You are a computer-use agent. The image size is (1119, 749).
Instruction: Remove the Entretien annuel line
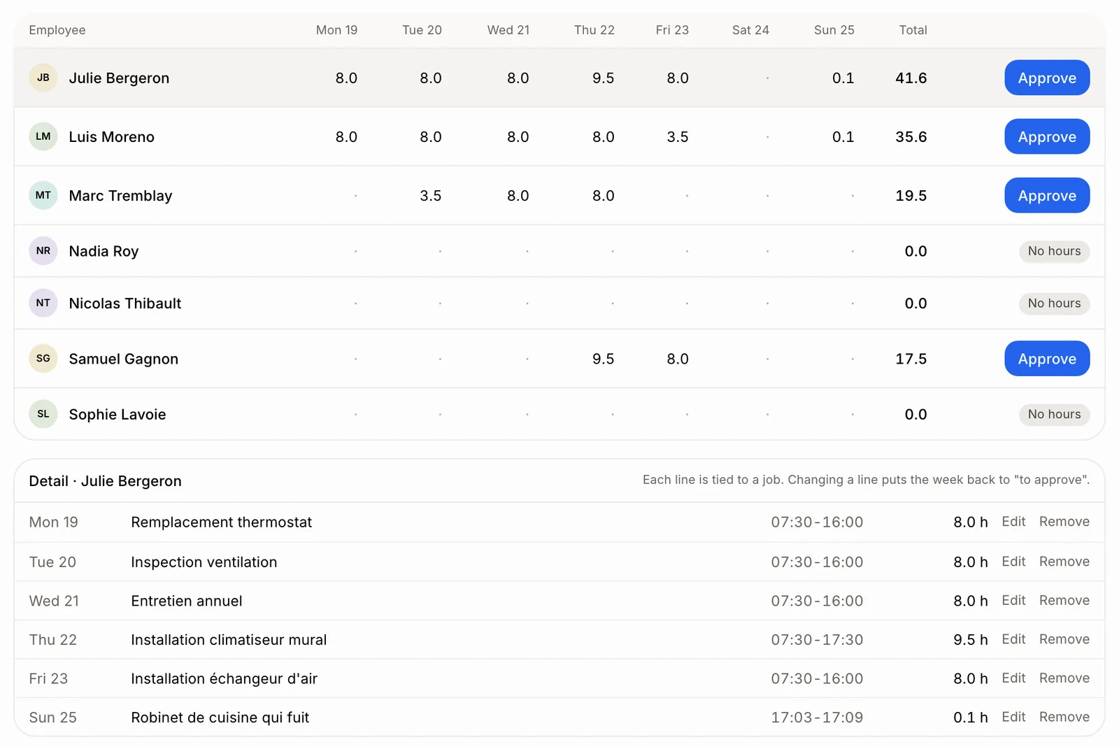pos(1064,601)
